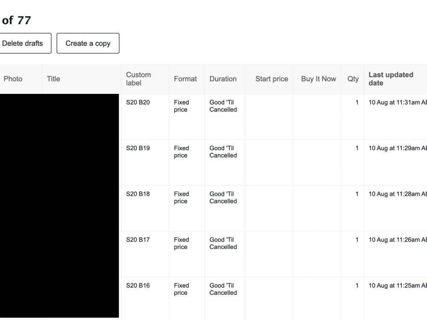Image resolution: width=427 pixels, height=320 pixels.
Task: Sort drafts by the Duration column
Action: (x=222, y=79)
